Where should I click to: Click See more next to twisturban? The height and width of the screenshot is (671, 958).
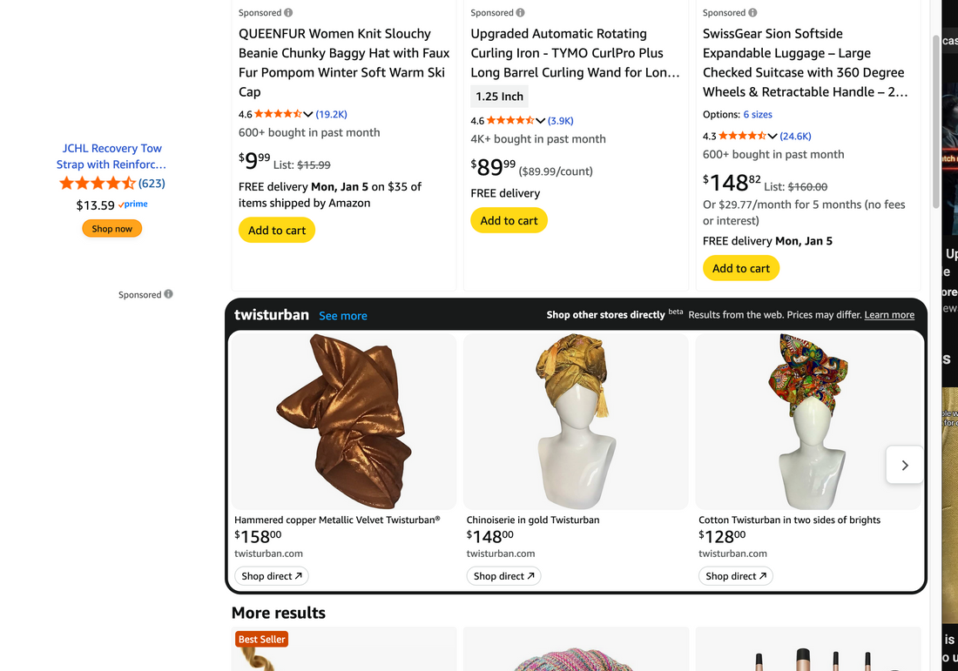(x=343, y=316)
